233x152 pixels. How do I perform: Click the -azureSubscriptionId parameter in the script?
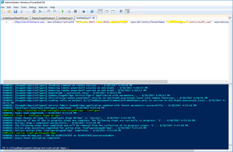tap(60, 22)
